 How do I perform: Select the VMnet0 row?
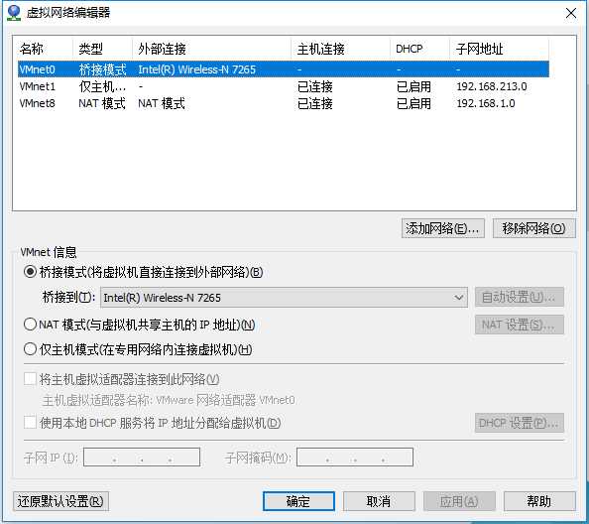(x=284, y=69)
